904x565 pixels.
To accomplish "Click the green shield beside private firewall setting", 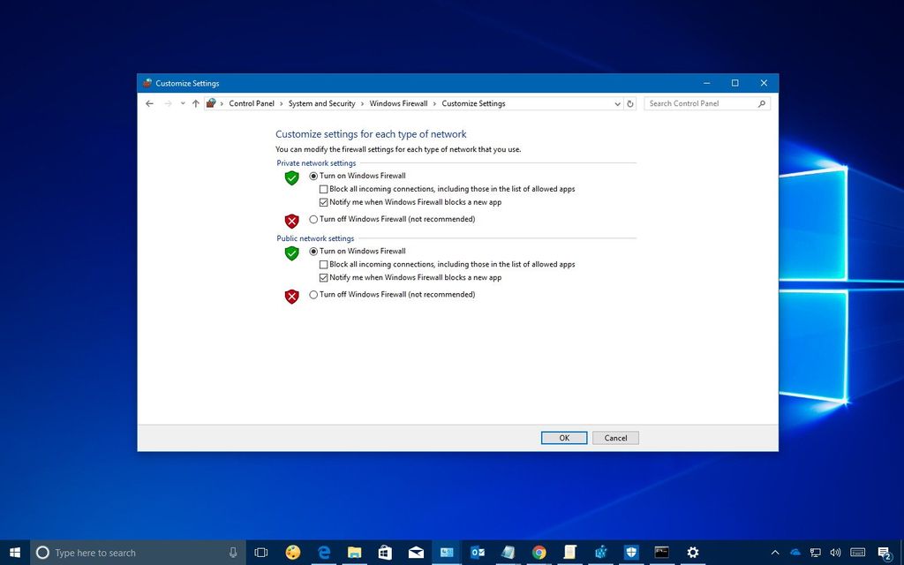I will click(291, 177).
